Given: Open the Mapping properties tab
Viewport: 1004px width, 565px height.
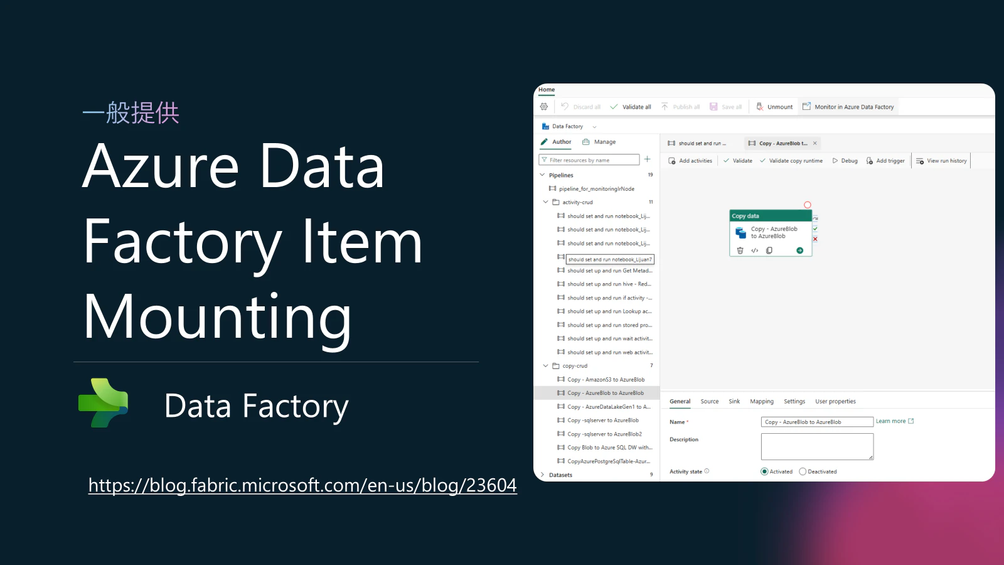Looking at the screenshot, I should click(x=762, y=402).
